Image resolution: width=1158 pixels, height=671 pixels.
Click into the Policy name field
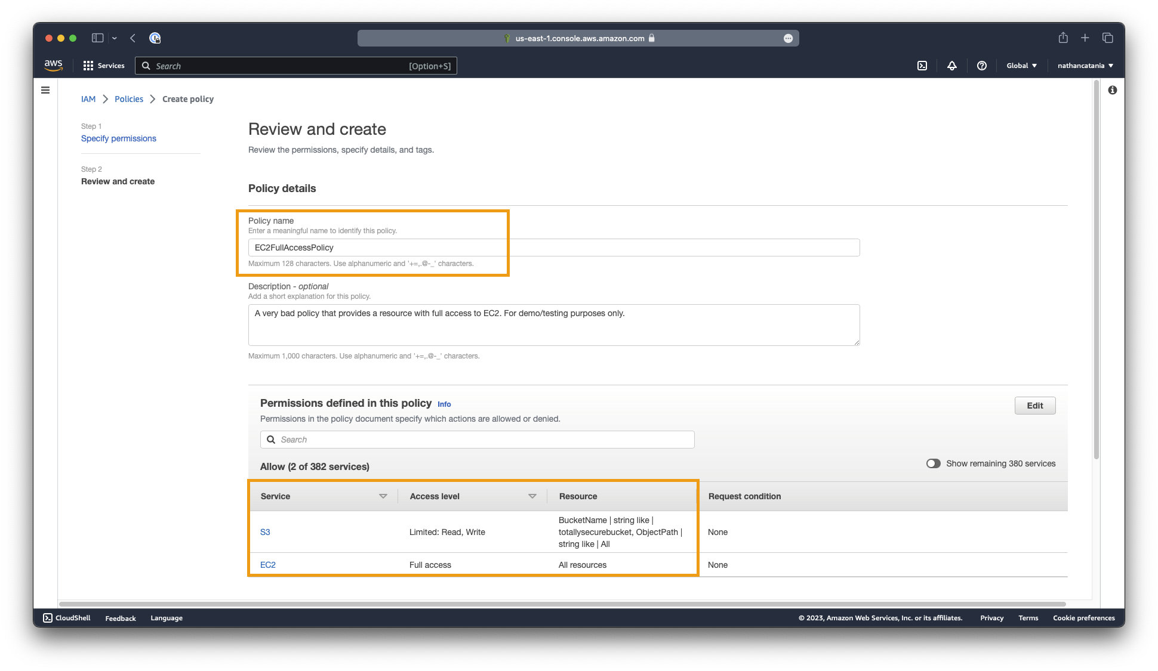(x=553, y=248)
